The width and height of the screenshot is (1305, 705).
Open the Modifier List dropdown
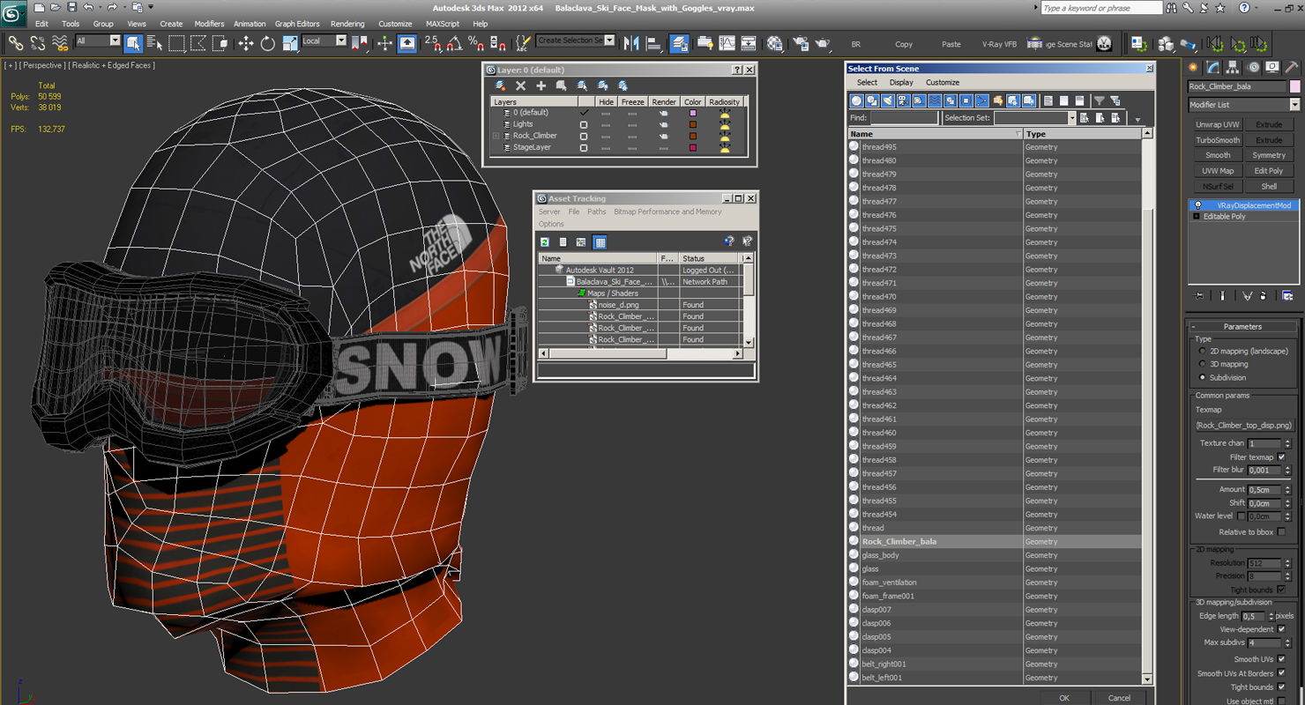pos(1243,104)
